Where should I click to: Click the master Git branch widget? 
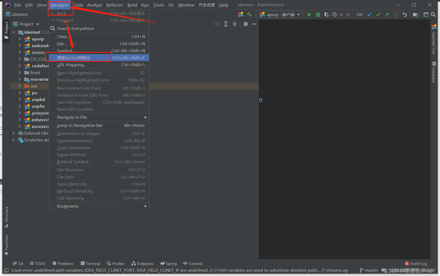point(369,270)
